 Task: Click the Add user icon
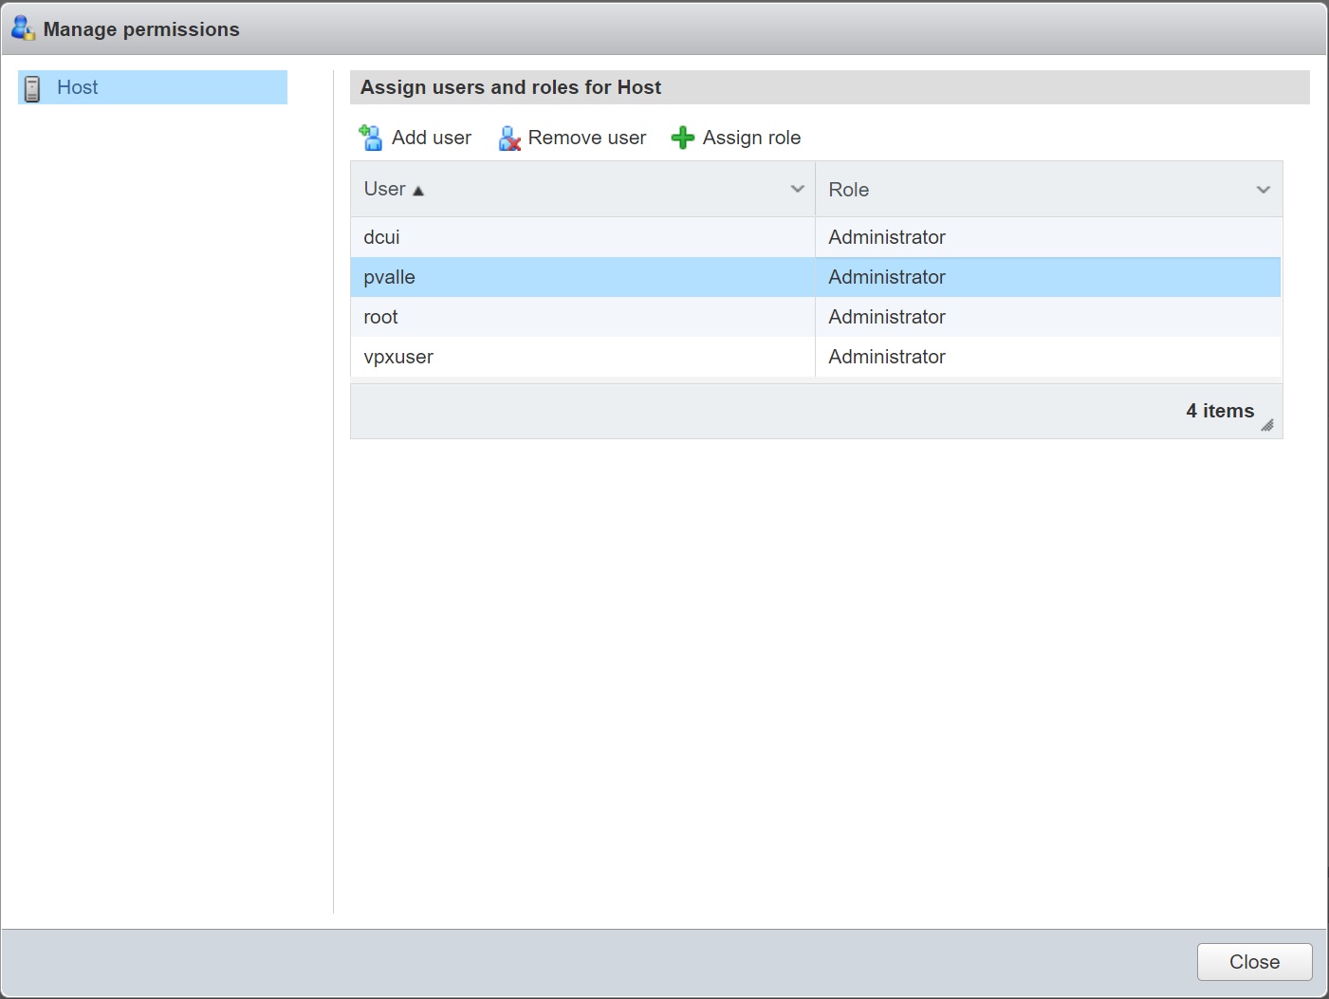[x=371, y=139]
